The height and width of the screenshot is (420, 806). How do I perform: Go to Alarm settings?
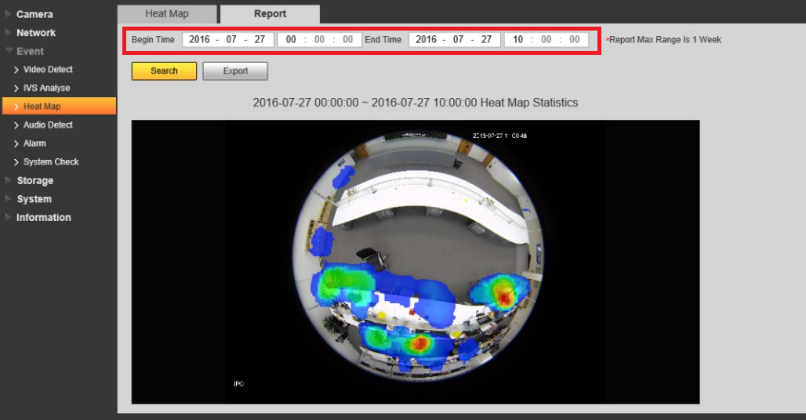click(x=34, y=143)
